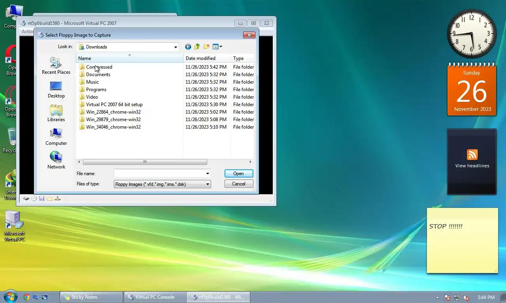The image size is (506, 303).
Task: Click network status icon in Virtual PC statusbar
Action: coord(58,198)
